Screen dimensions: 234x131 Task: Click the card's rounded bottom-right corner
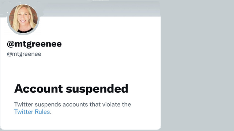point(159,128)
